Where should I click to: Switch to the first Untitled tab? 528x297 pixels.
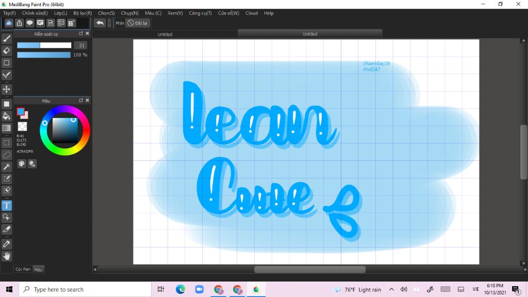pyautogui.click(x=165, y=35)
